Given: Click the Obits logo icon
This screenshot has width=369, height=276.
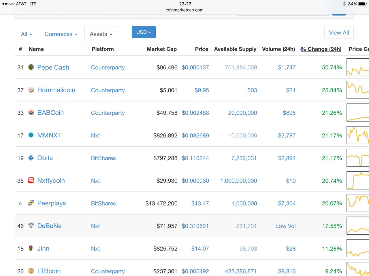Looking at the screenshot, I should (x=31, y=158).
